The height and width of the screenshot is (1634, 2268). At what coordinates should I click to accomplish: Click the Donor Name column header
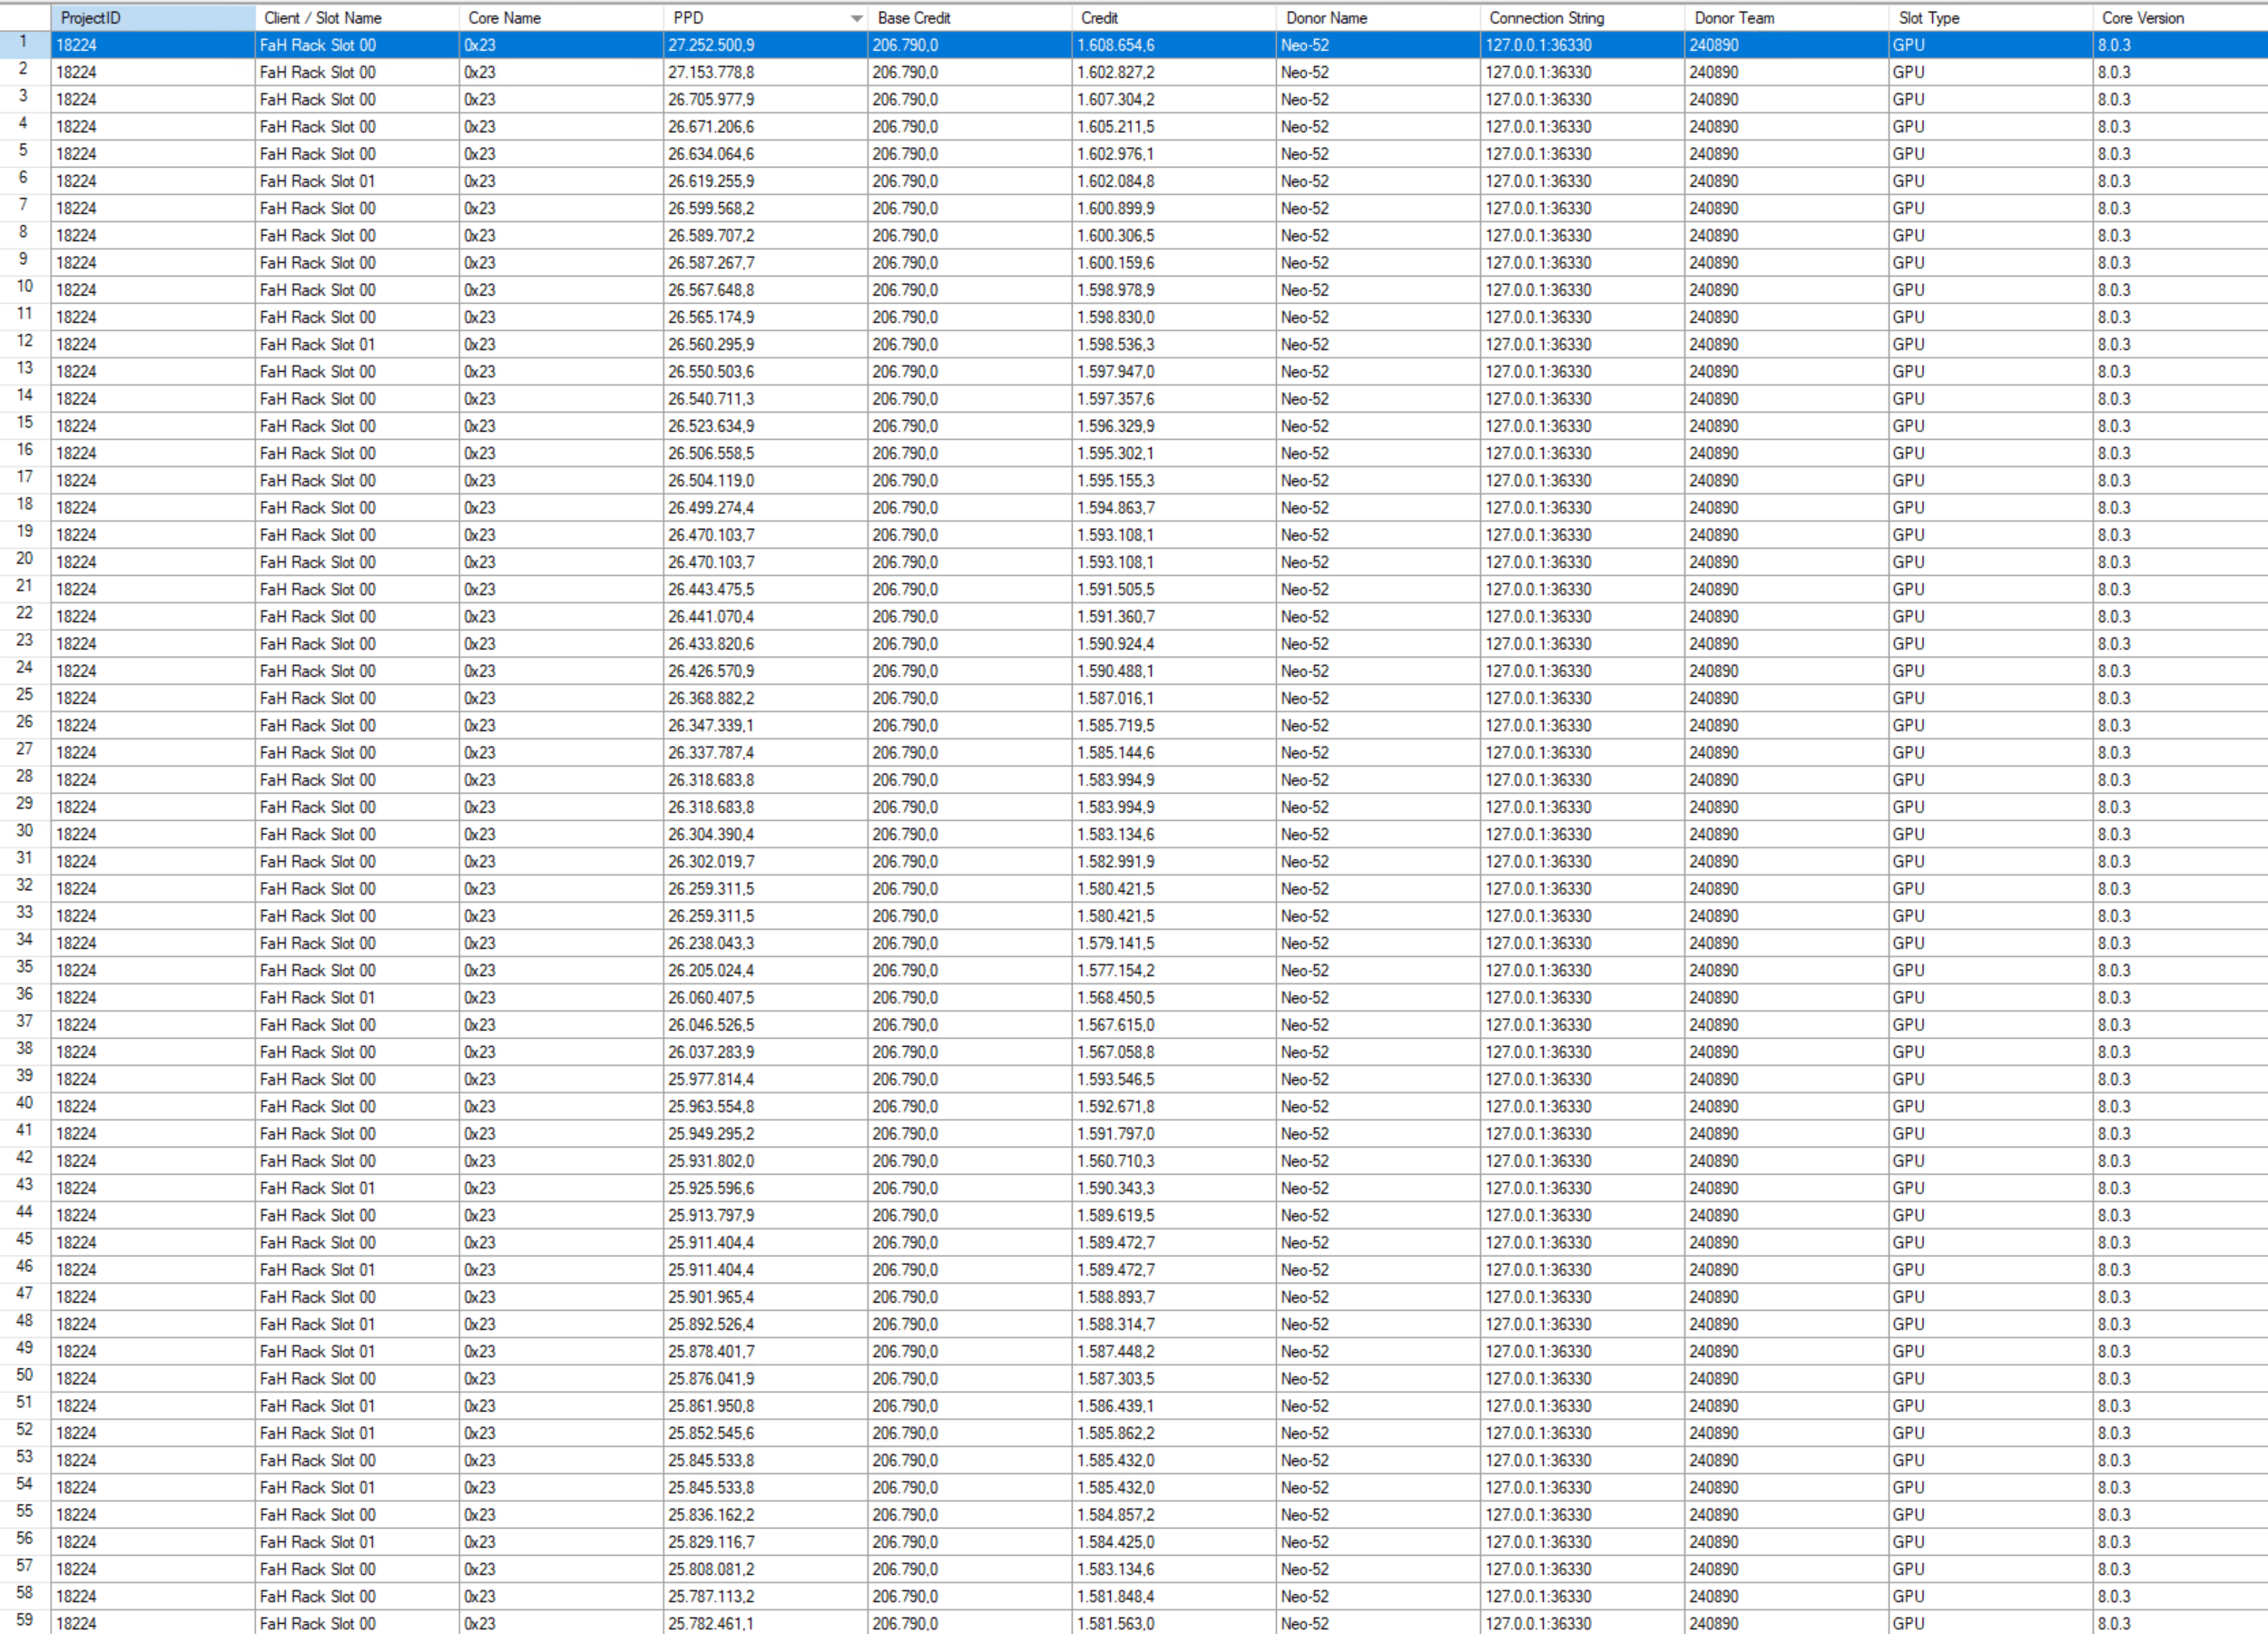(x=1326, y=18)
